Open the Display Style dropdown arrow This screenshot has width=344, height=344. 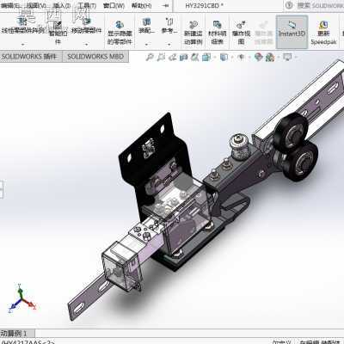231,58
